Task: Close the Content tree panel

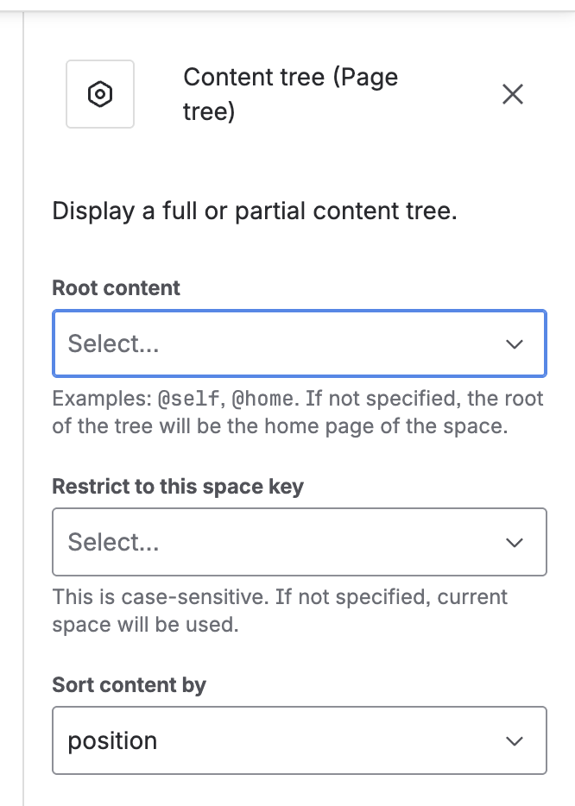Action: tap(513, 94)
